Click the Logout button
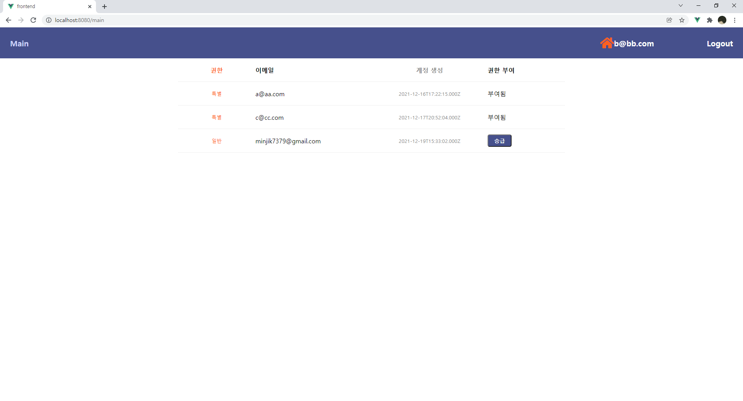Image resolution: width=743 pixels, height=401 pixels. click(720, 44)
